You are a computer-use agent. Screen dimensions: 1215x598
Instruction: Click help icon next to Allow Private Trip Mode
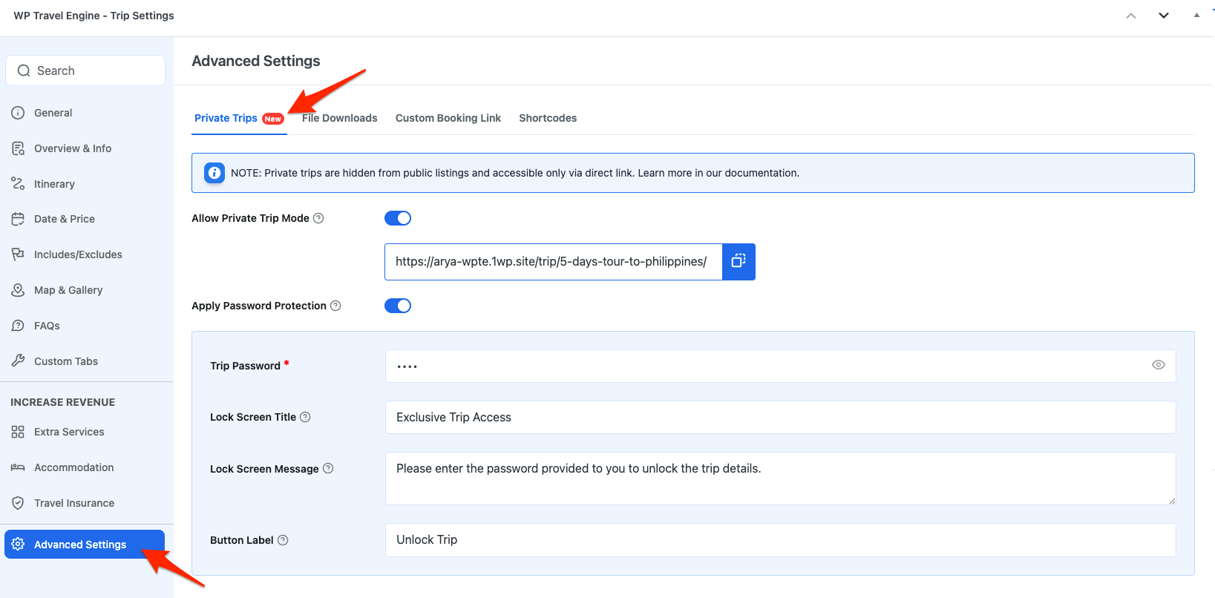[318, 218]
